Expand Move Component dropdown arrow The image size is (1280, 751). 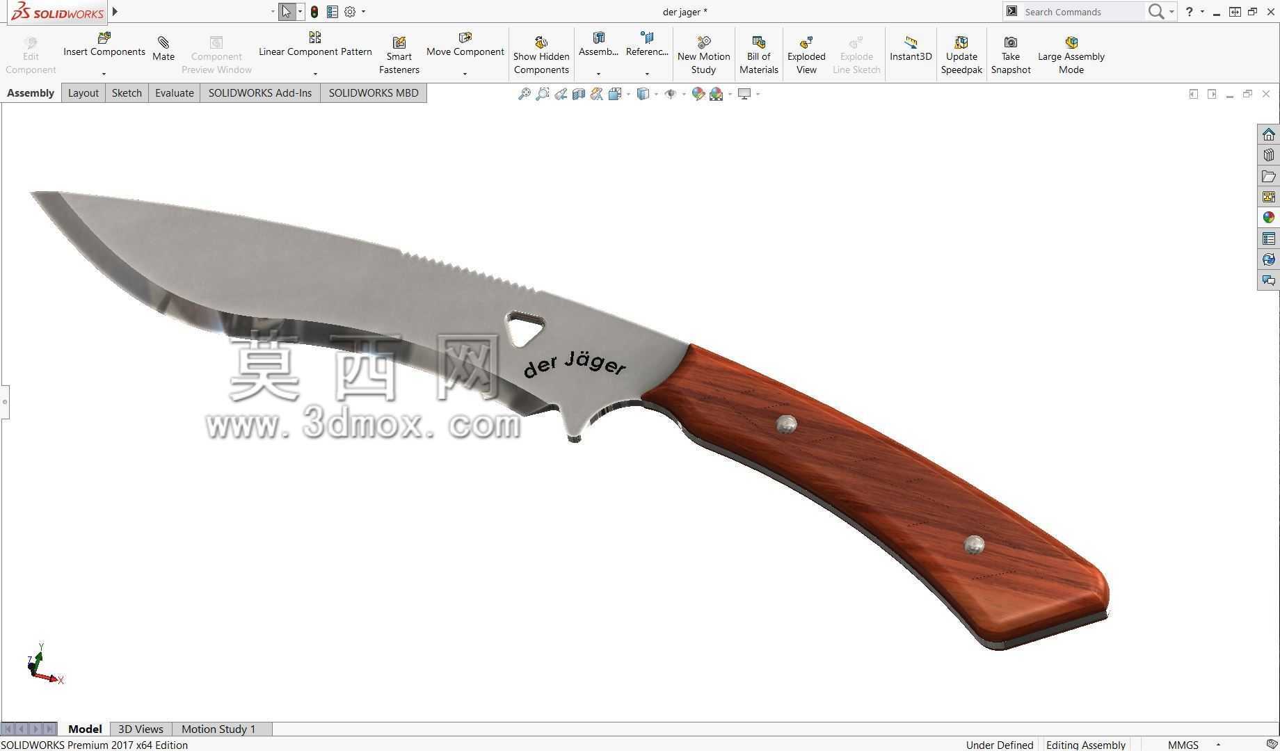point(465,74)
